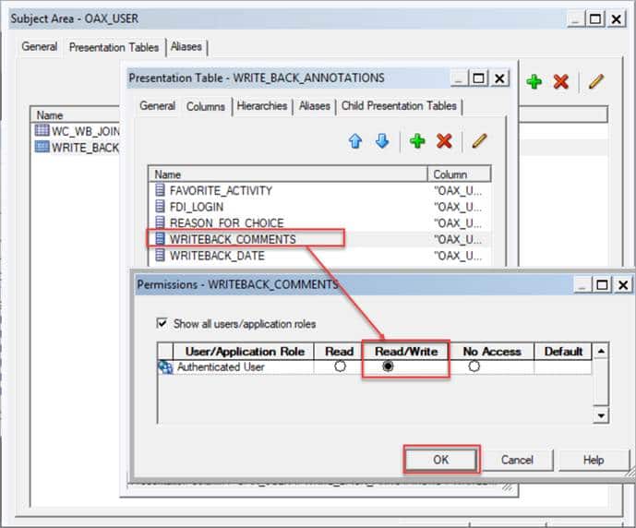
Task: Switch to General tab in Presentation Table
Action: (157, 106)
